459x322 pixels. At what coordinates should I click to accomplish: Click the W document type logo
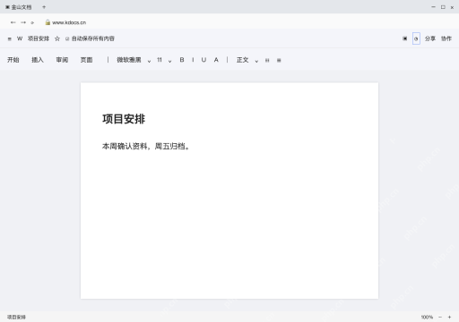coord(20,38)
